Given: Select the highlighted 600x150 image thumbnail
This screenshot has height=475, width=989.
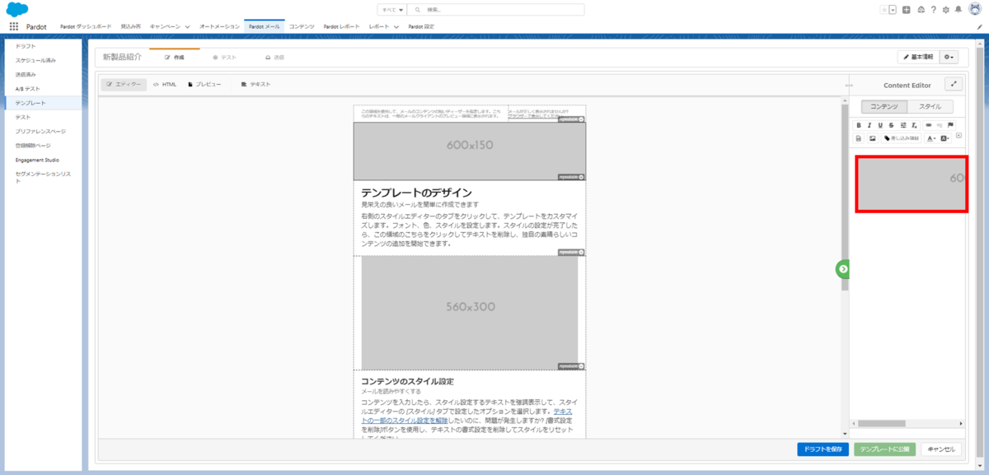Looking at the screenshot, I should pos(912,182).
